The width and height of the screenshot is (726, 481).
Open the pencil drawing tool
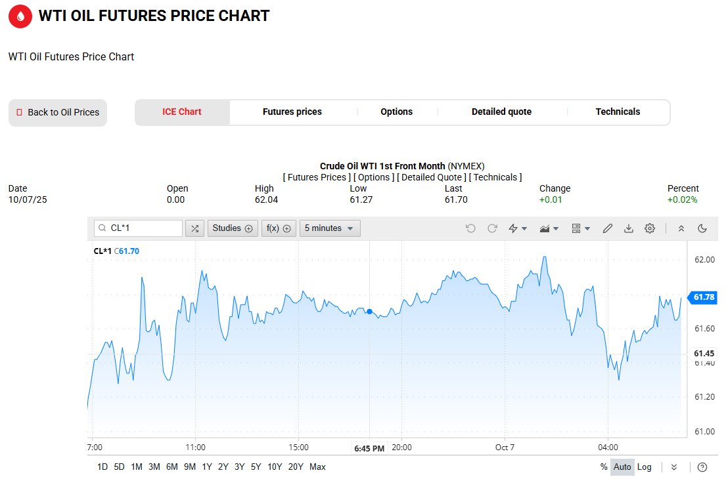pyautogui.click(x=608, y=228)
